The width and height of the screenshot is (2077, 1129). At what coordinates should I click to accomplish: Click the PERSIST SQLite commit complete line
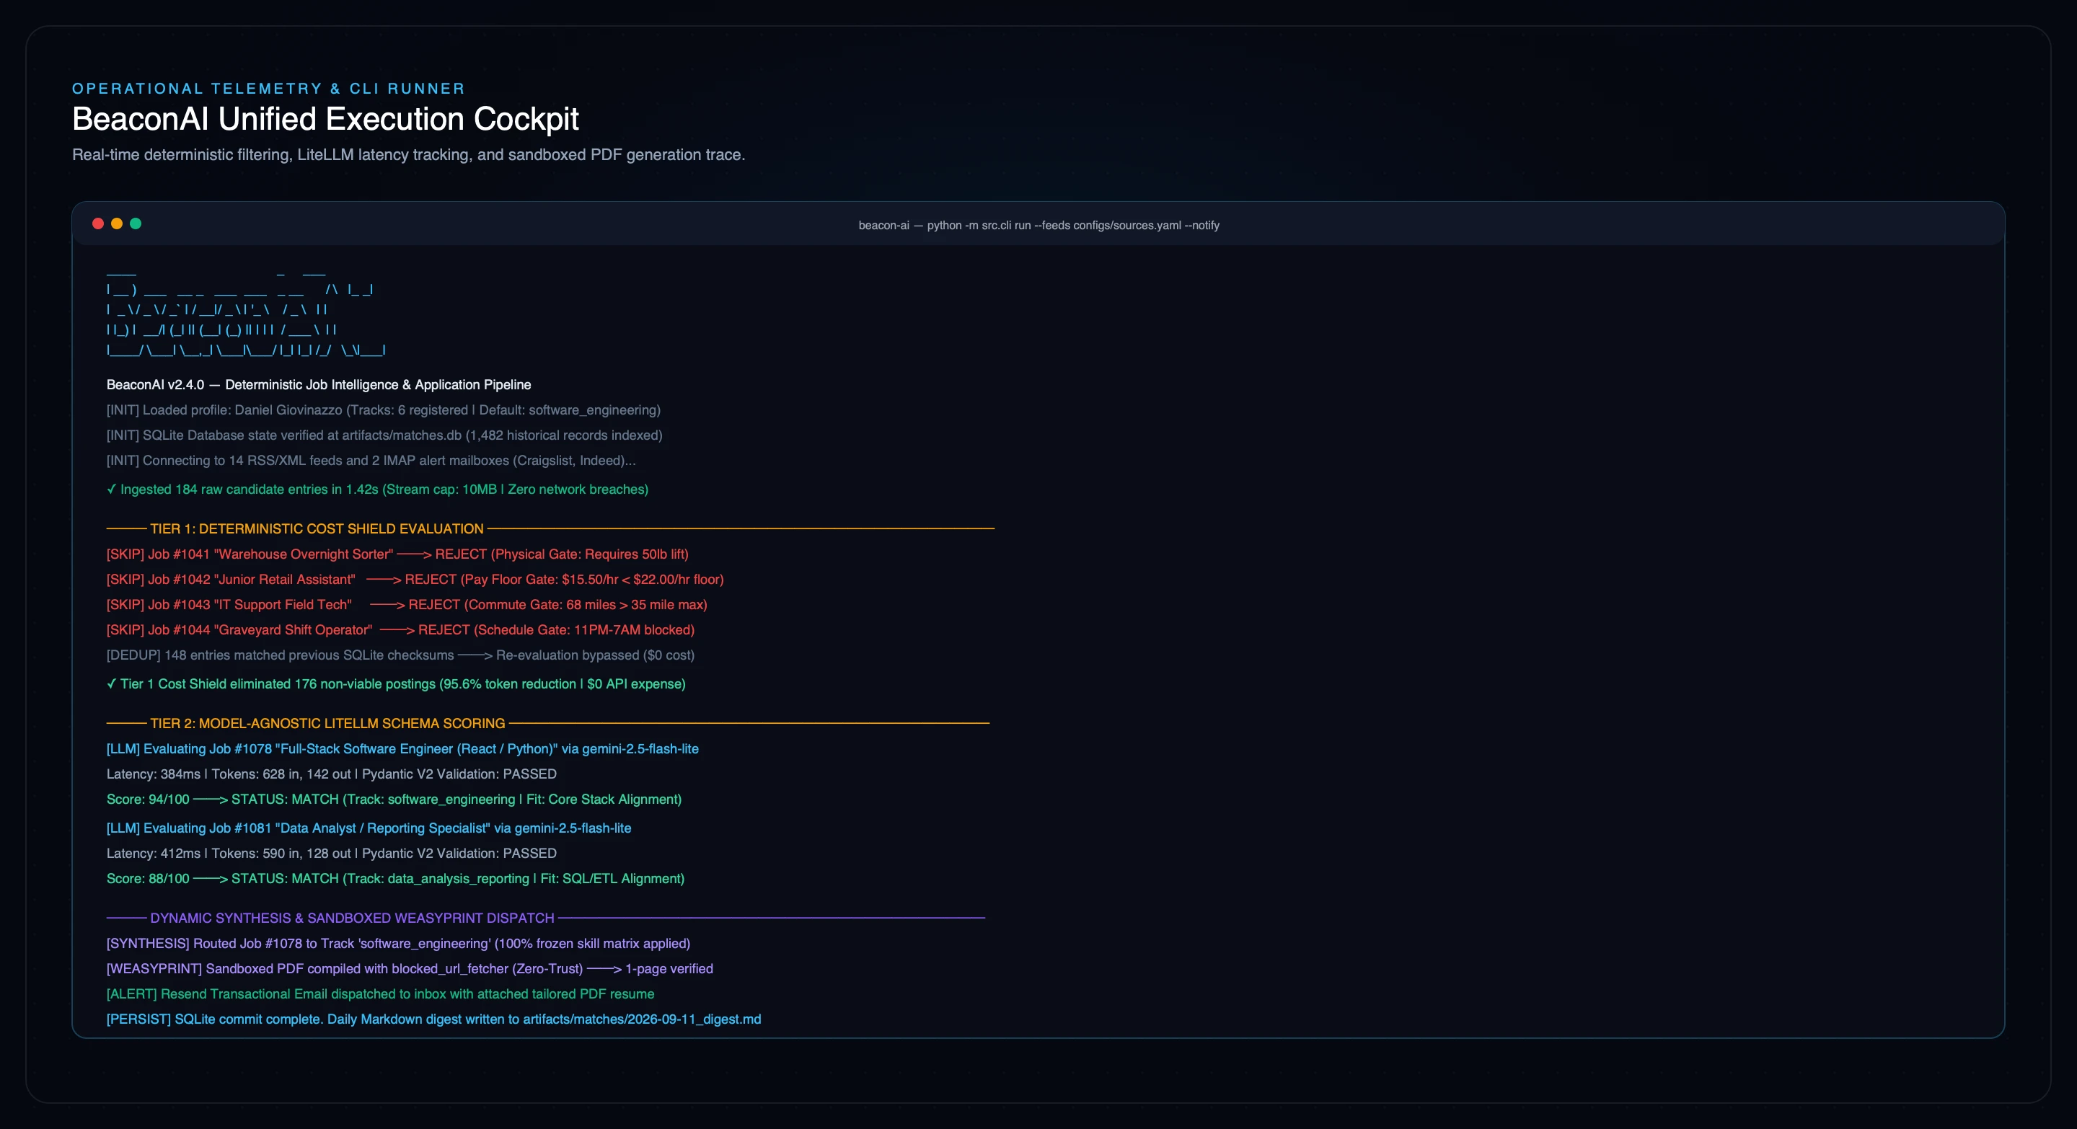[433, 1019]
